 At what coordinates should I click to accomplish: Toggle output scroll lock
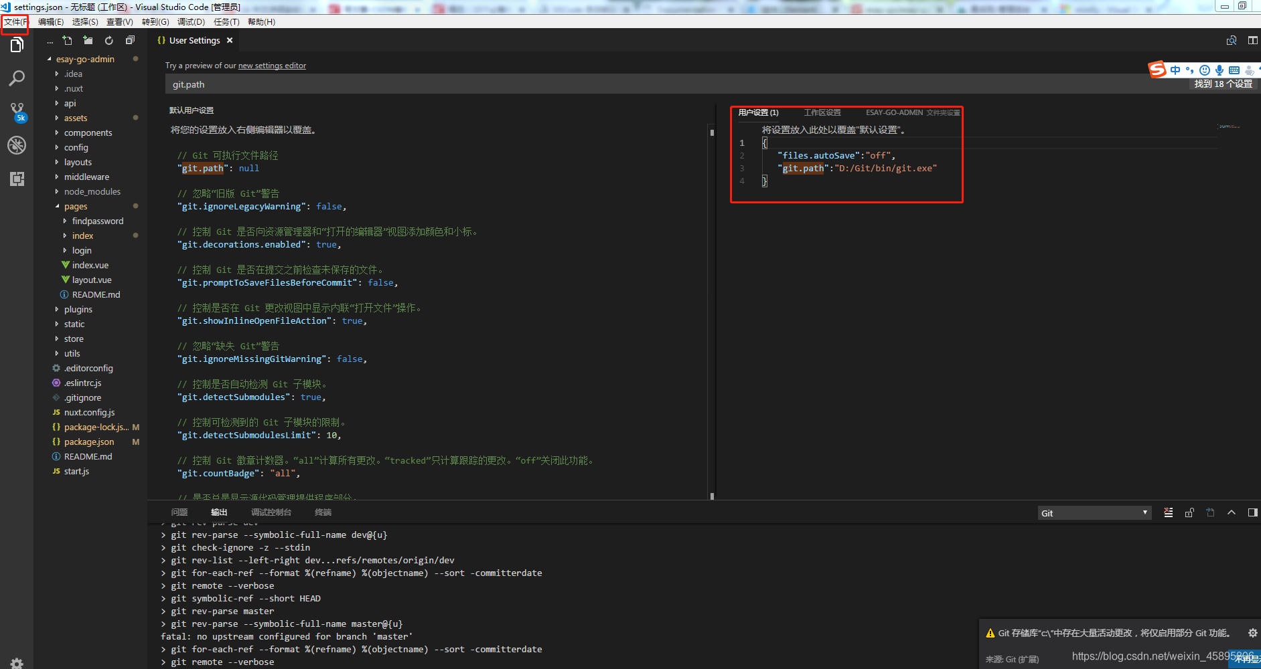pyautogui.click(x=1189, y=512)
